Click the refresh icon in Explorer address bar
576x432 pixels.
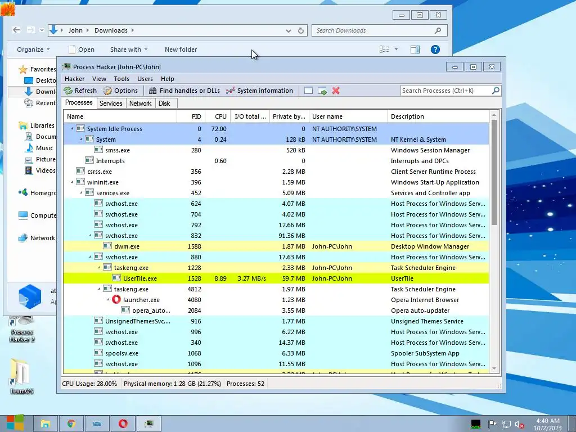[x=301, y=30]
